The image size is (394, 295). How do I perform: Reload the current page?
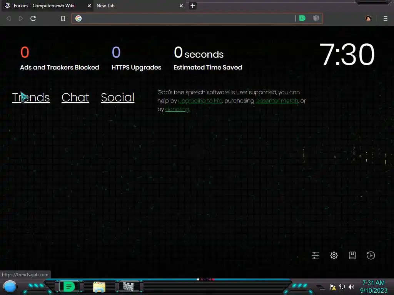(33, 18)
